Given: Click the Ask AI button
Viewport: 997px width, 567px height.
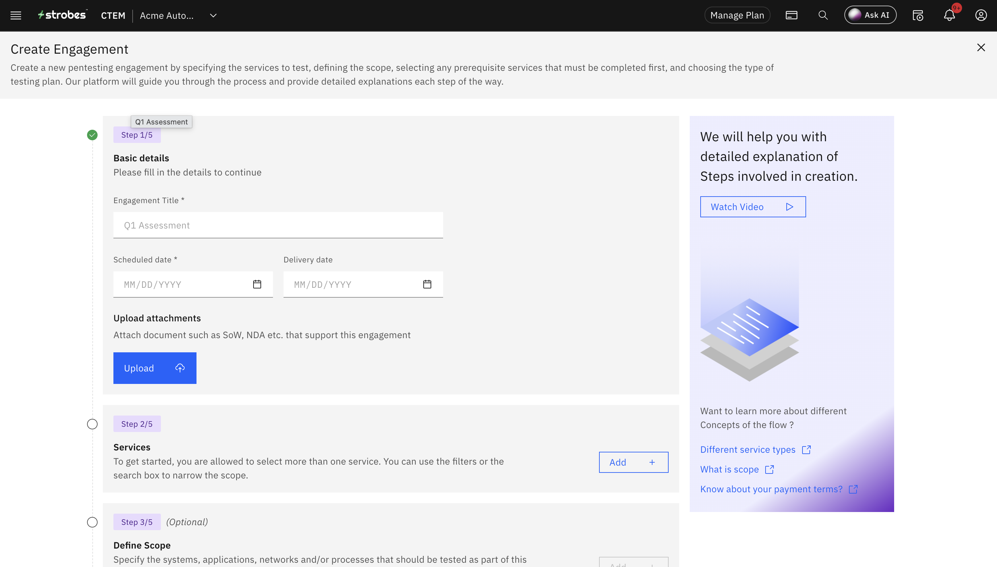Looking at the screenshot, I should (870, 15).
